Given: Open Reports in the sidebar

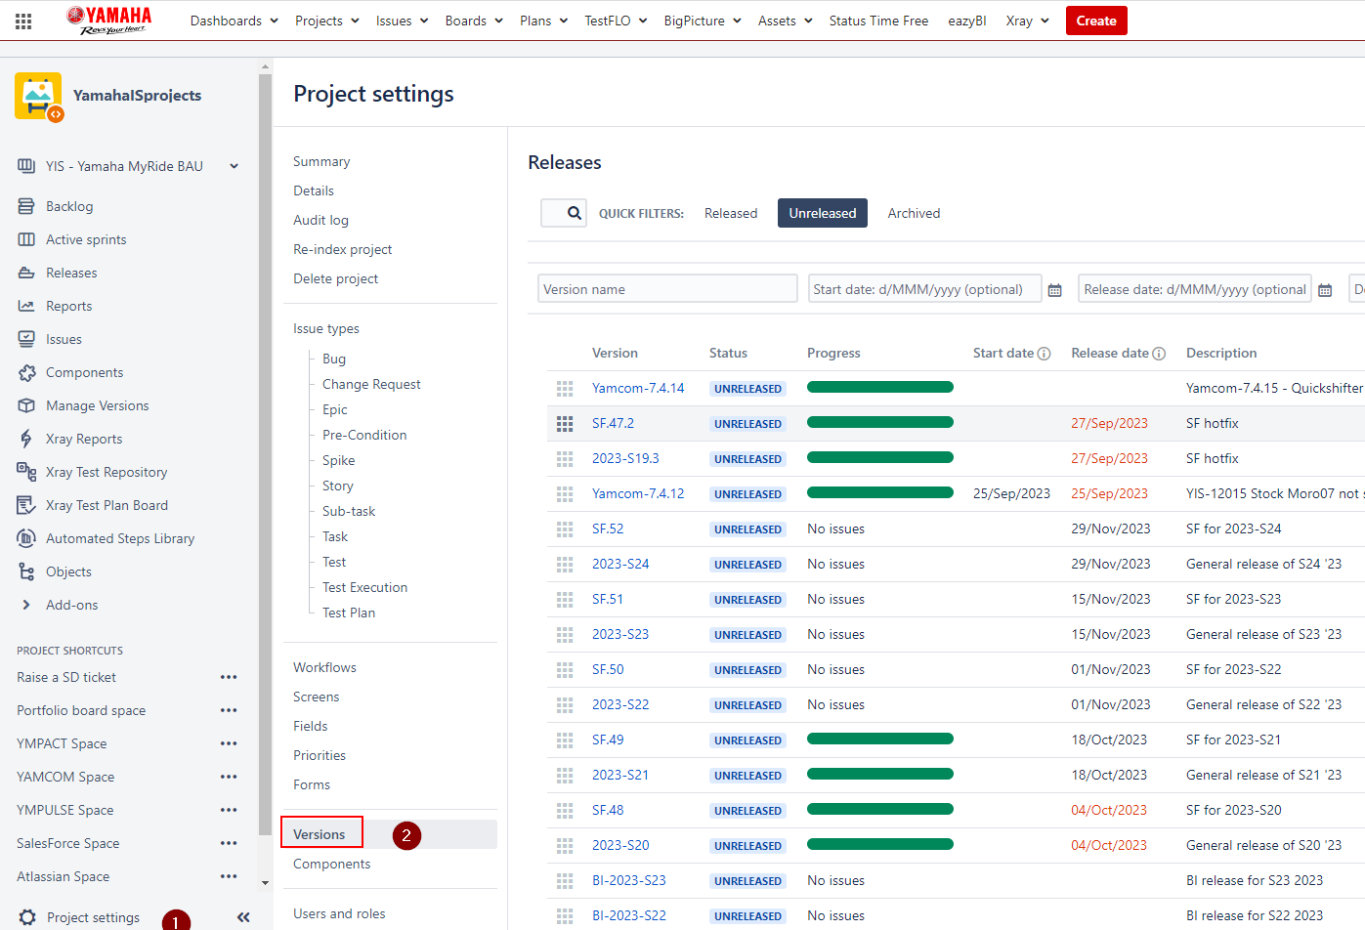Looking at the screenshot, I should click(68, 306).
